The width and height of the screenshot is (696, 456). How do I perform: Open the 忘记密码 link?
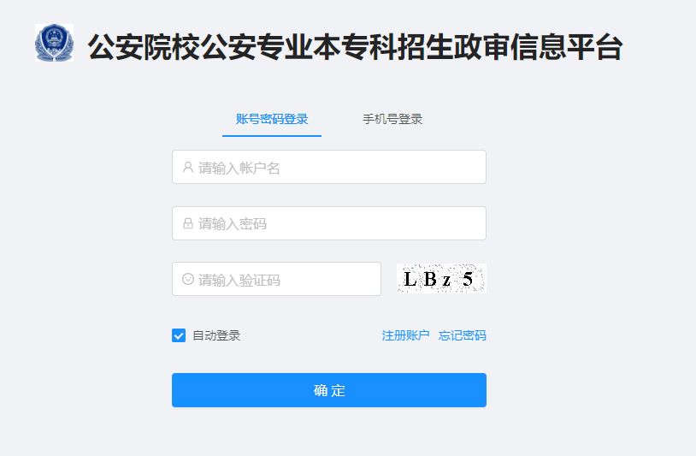click(x=463, y=335)
